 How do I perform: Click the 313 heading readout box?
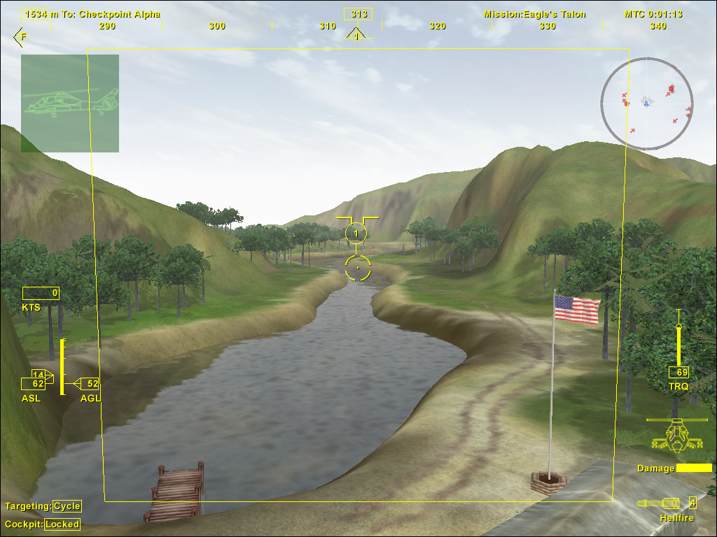[x=358, y=14]
